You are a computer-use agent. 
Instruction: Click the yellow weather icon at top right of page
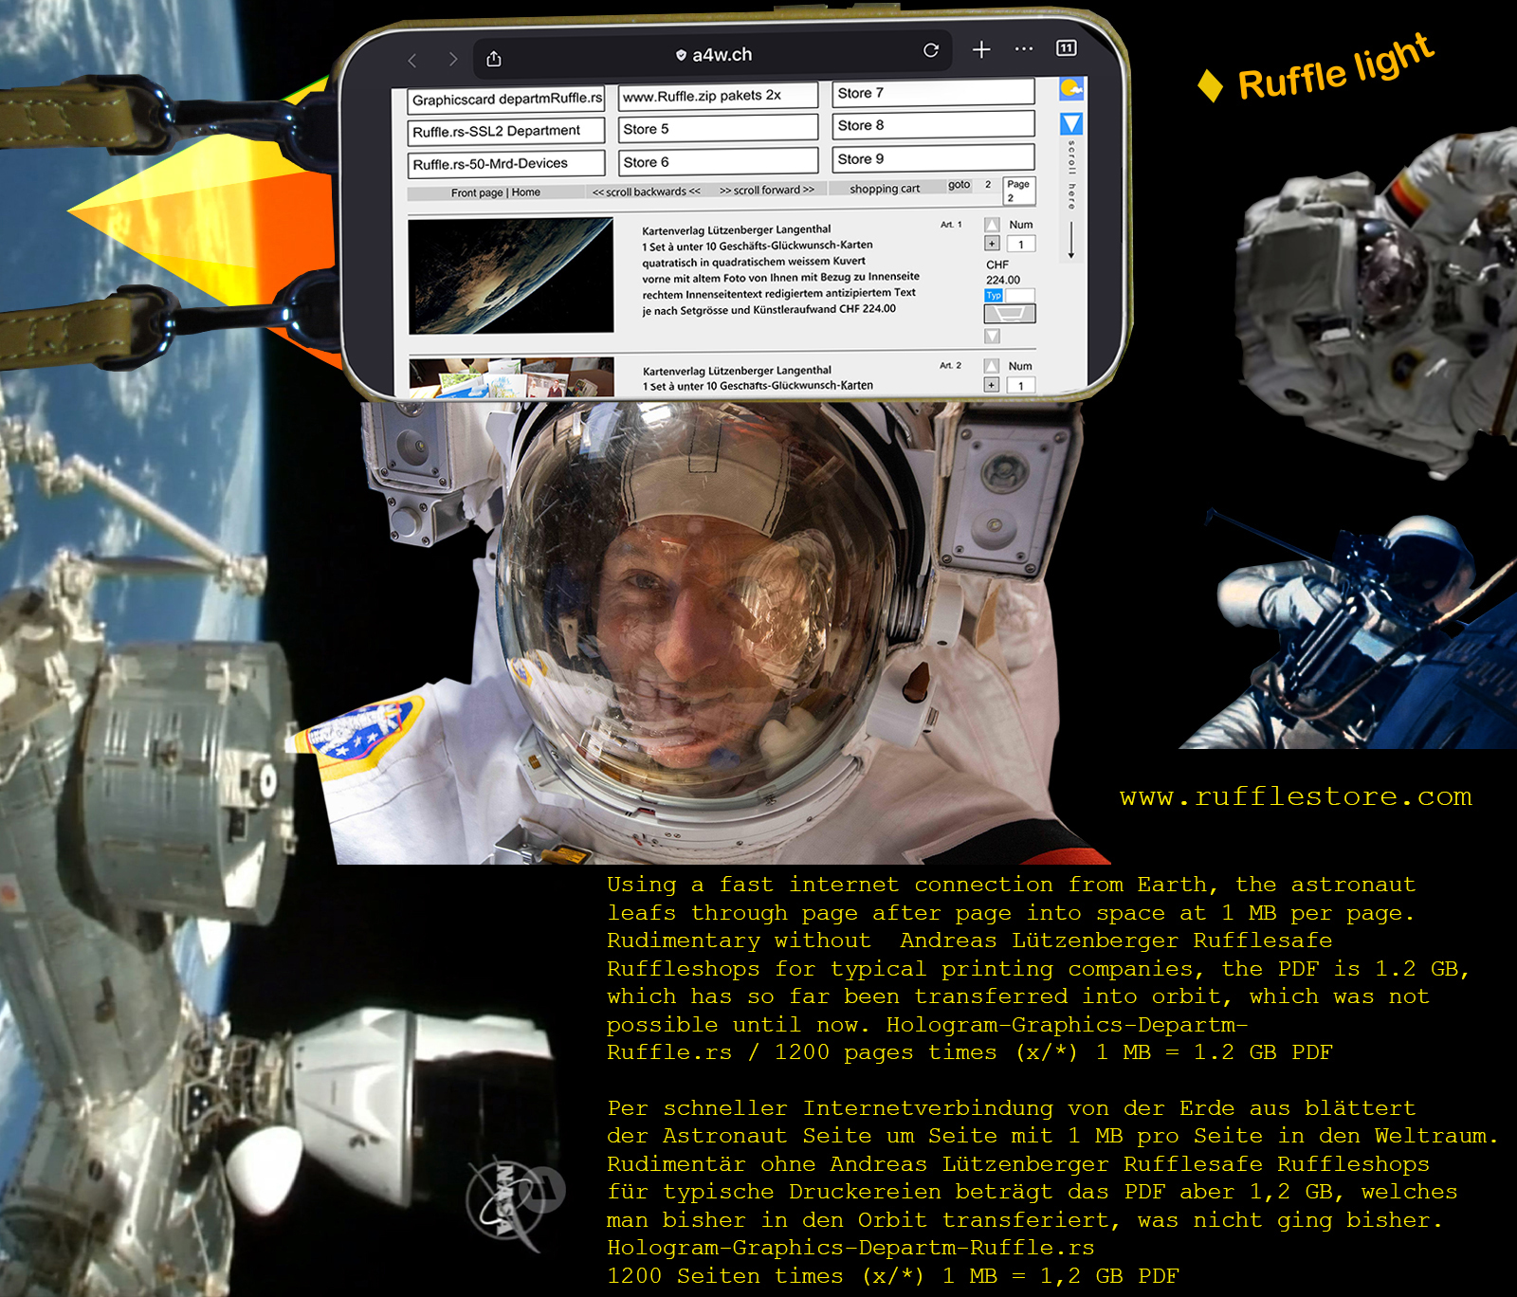[x=1071, y=90]
